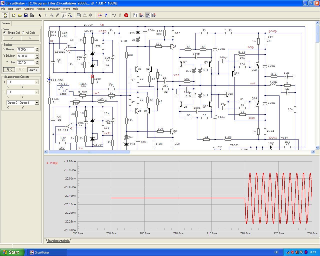Increase the X Division value
Viewport: 320px width, 256px height.
pyautogui.click(x=37, y=48)
